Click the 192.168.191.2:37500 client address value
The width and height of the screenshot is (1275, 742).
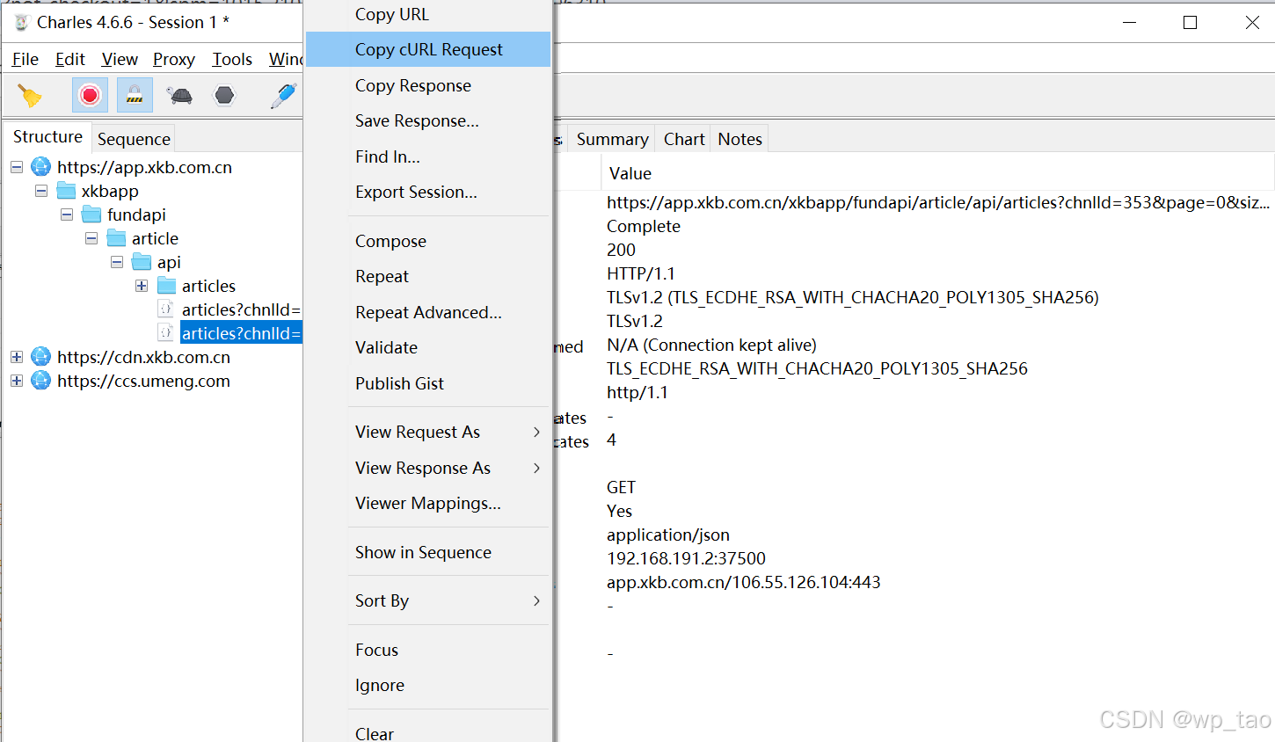pyautogui.click(x=686, y=558)
